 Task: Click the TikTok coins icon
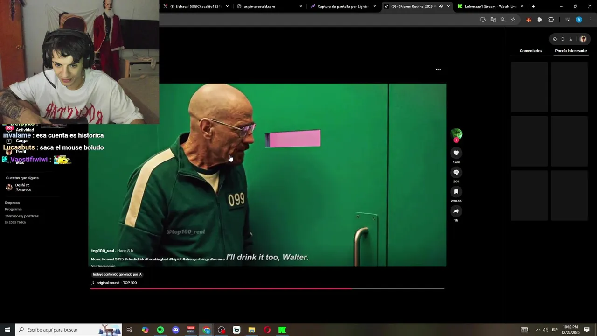tap(555, 39)
